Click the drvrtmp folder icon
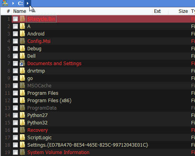Viewport: 195px width, 156px height. [x=22, y=71]
